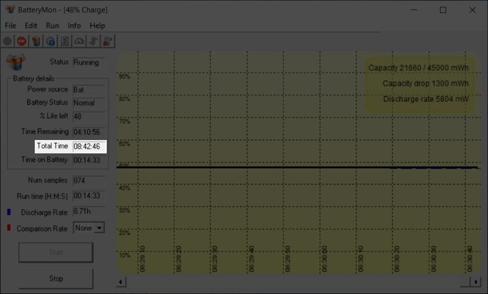Open the File menu
Viewport: 488px width, 294px height.
coord(10,26)
